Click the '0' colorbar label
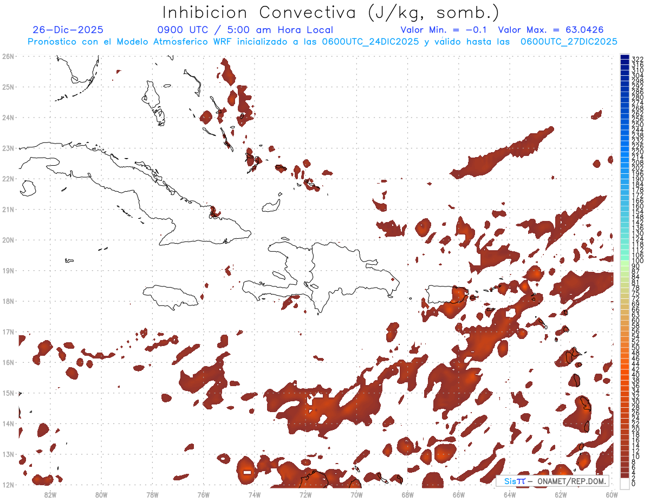Screen dimensions: 650x502 click(634, 484)
